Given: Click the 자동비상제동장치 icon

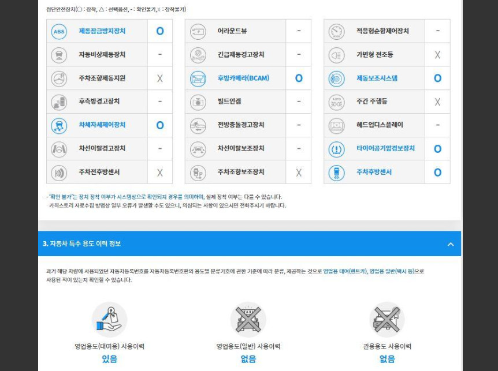Looking at the screenshot, I should [59, 55].
